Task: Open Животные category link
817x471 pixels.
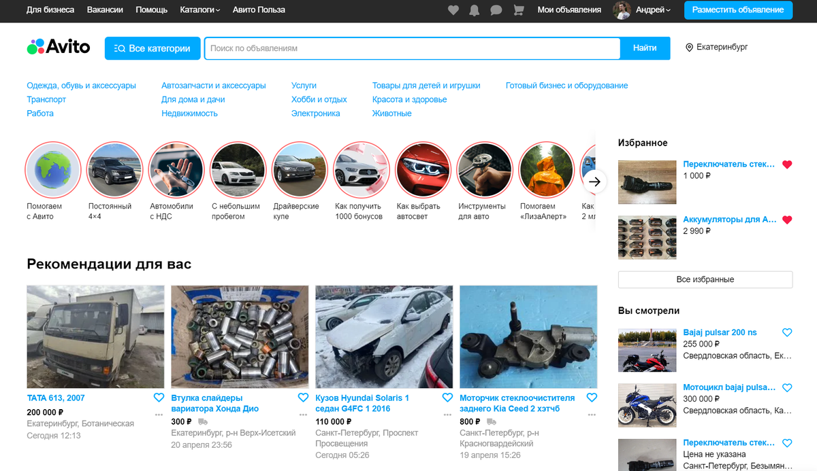Action: pyautogui.click(x=391, y=114)
